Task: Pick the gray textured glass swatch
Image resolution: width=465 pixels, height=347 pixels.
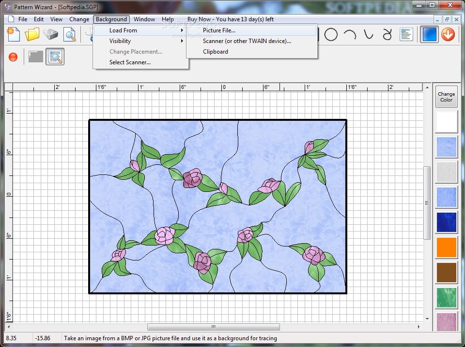Action: (x=446, y=172)
